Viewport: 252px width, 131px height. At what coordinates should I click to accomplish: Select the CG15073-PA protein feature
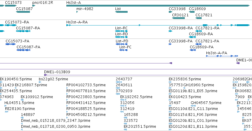(x=11, y=44)
